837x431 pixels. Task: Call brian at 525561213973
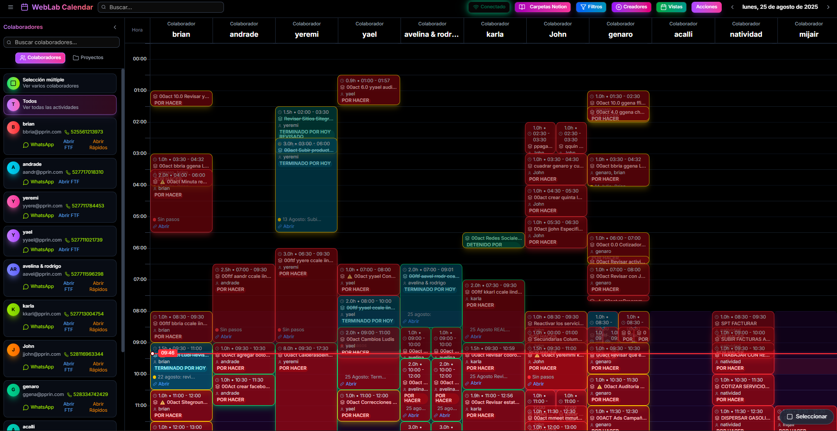tap(84, 132)
